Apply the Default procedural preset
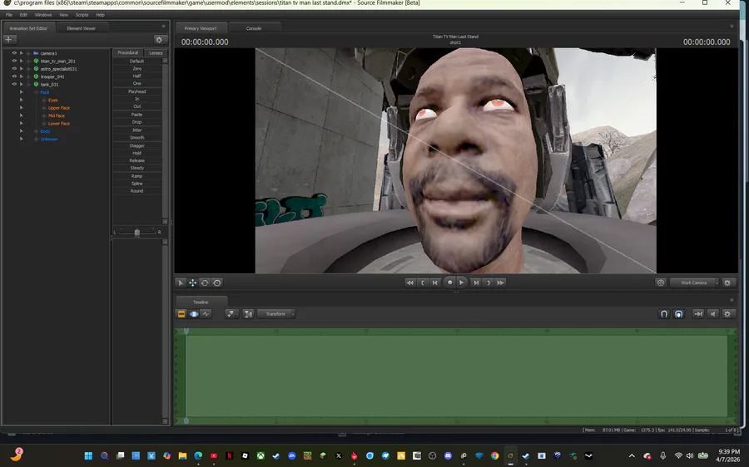749x467 pixels. tap(137, 61)
